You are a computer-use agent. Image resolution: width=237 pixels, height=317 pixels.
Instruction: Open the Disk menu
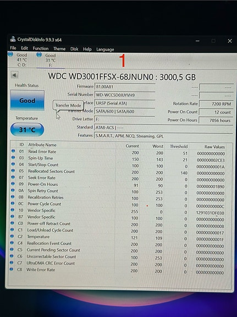74,49
